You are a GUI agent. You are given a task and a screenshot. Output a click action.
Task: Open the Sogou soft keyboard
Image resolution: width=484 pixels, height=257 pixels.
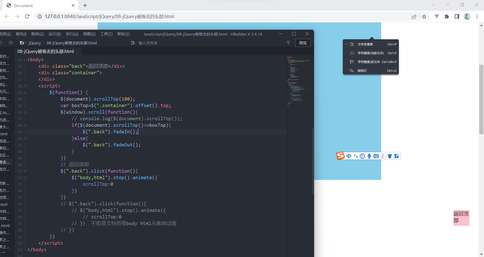click(x=376, y=156)
